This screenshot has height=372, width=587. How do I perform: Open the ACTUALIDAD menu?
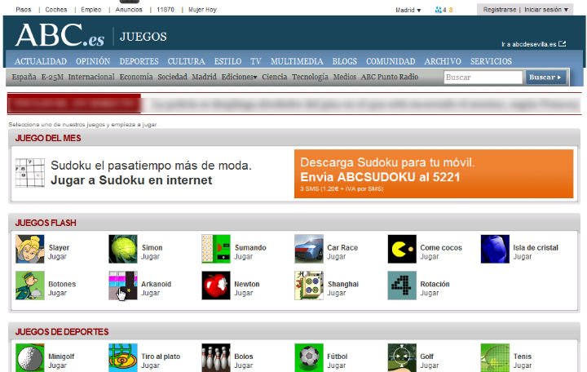pyautogui.click(x=41, y=61)
